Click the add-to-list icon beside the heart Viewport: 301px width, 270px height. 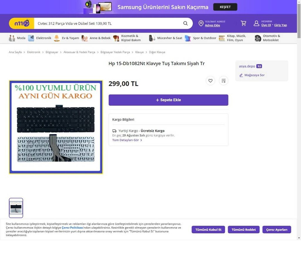click(x=223, y=81)
